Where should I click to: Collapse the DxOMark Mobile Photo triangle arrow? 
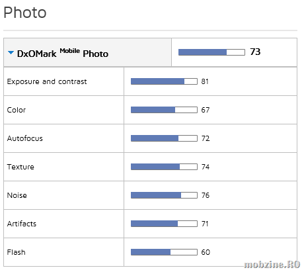[x=11, y=53]
